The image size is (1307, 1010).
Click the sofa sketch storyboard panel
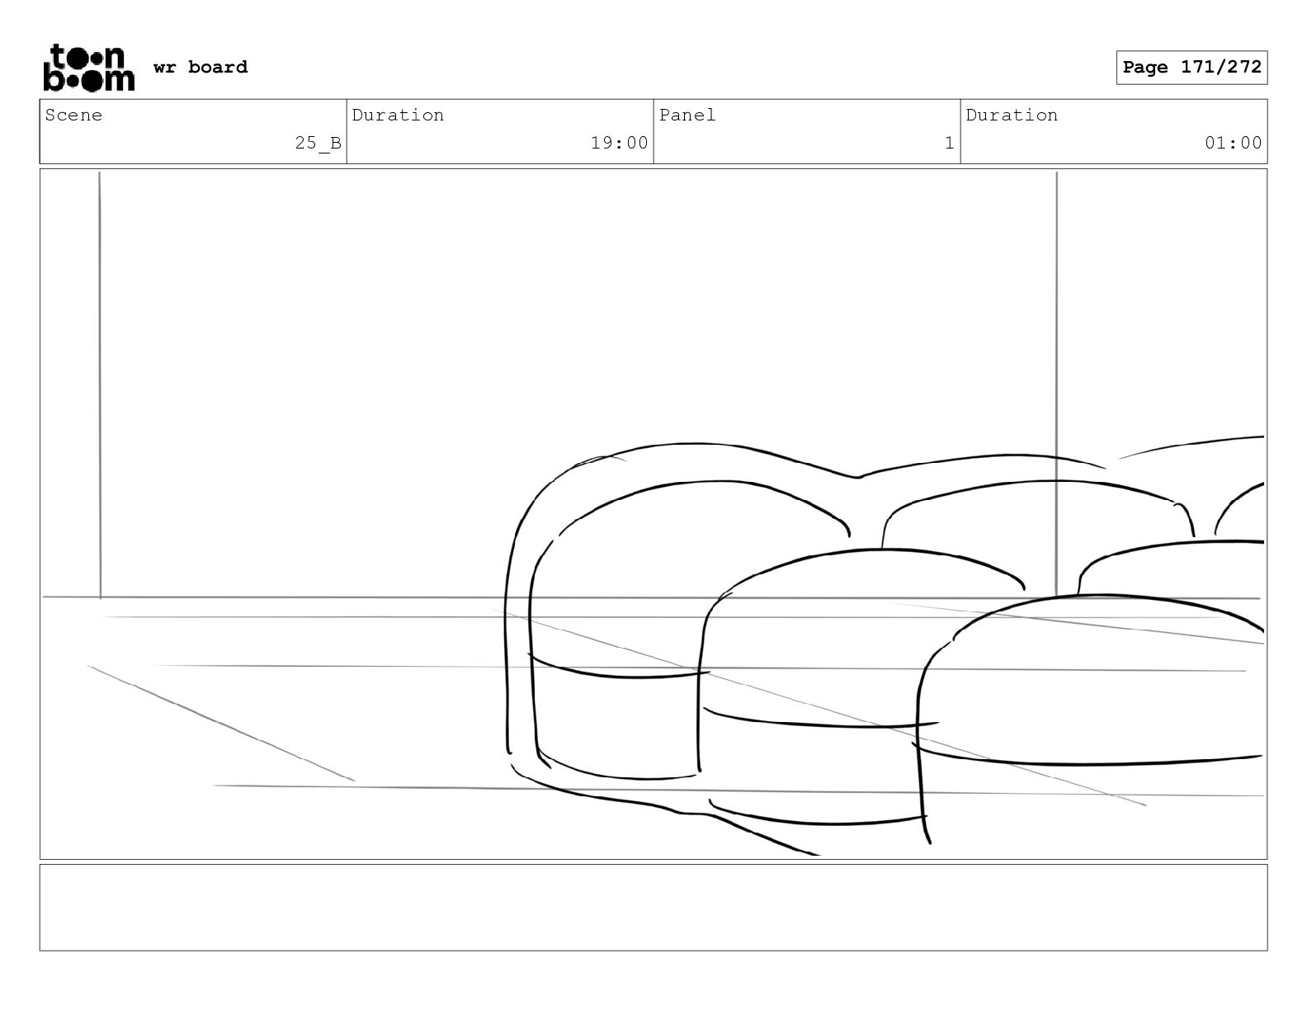653,514
